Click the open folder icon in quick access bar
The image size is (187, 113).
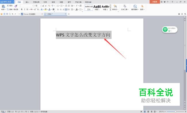1,14
